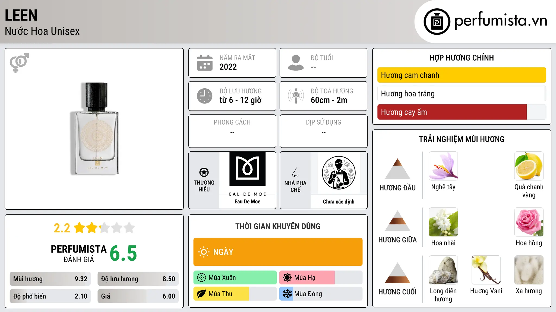Click the first gold star in the rating
The width and height of the screenshot is (556, 312).
pyautogui.click(x=80, y=228)
